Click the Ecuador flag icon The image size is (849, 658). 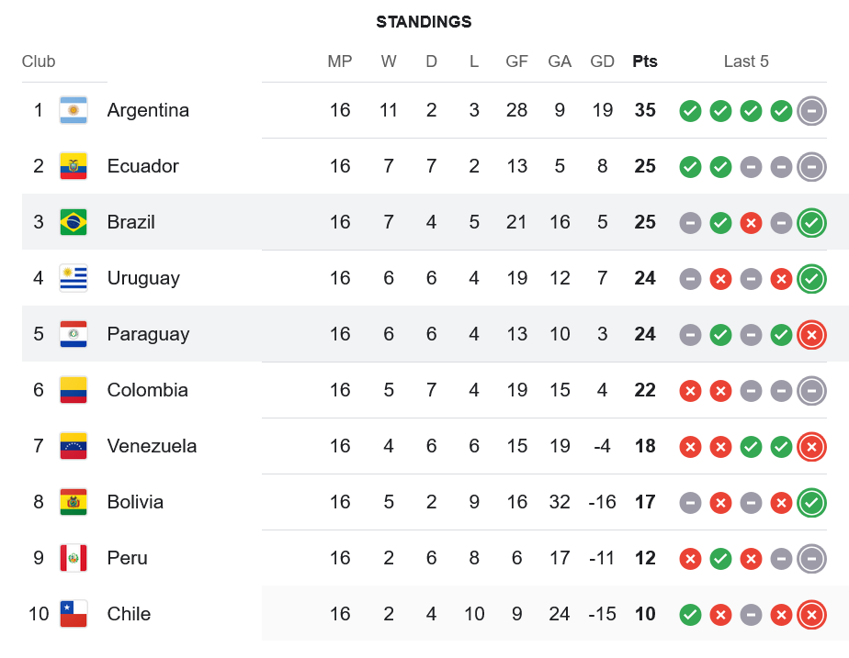coord(74,166)
